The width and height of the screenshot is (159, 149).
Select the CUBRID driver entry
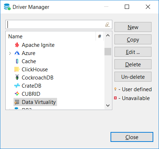coord(31,94)
